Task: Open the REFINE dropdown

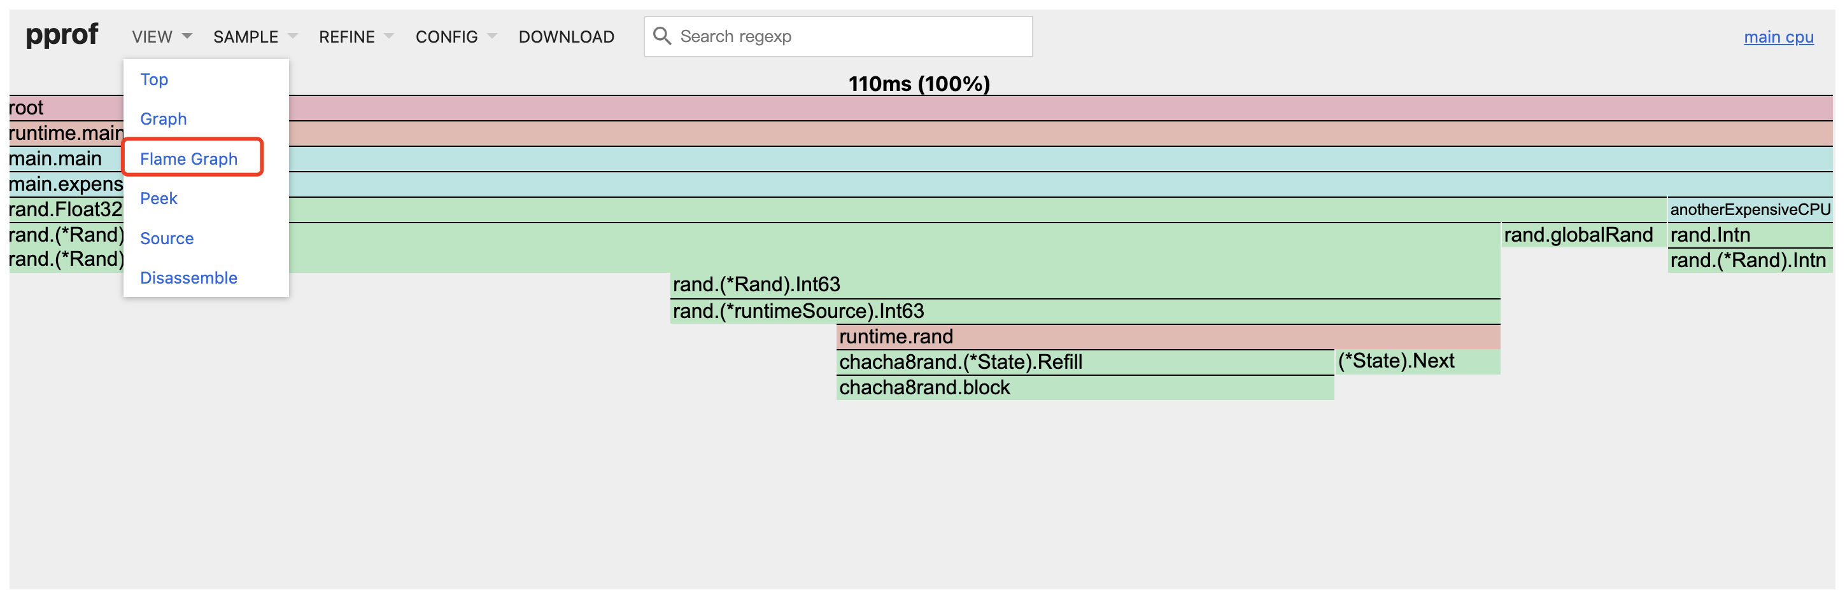Action: pyautogui.click(x=355, y=36)
